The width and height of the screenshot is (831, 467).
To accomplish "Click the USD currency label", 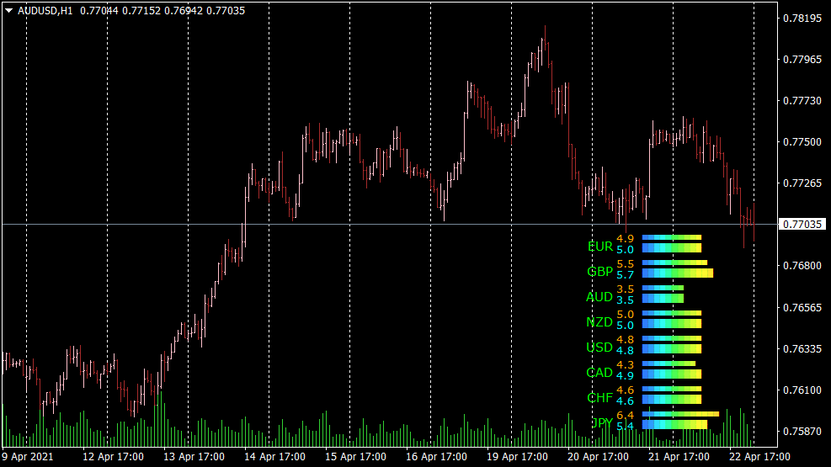I will tap(599, 348).
